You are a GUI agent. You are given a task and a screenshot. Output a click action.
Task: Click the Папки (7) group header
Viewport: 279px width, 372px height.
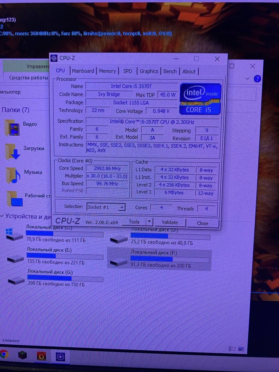pos(15,110)
